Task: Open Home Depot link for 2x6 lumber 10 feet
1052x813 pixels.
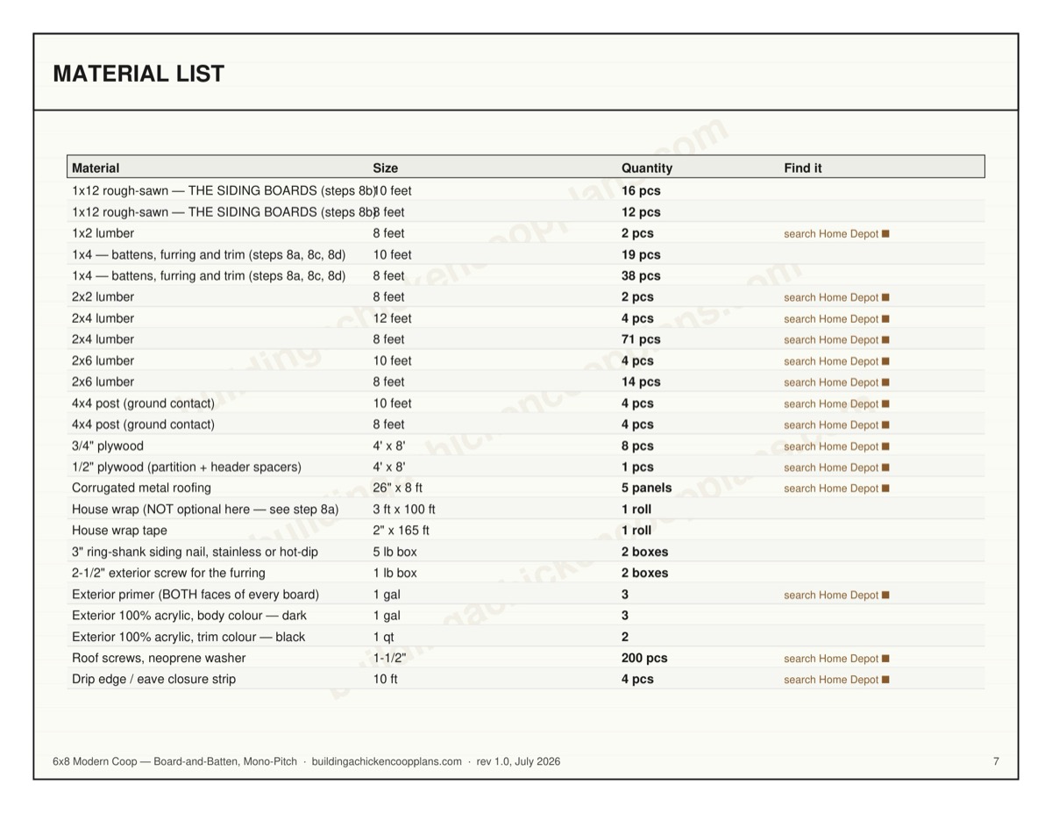Action: point(836,361)
